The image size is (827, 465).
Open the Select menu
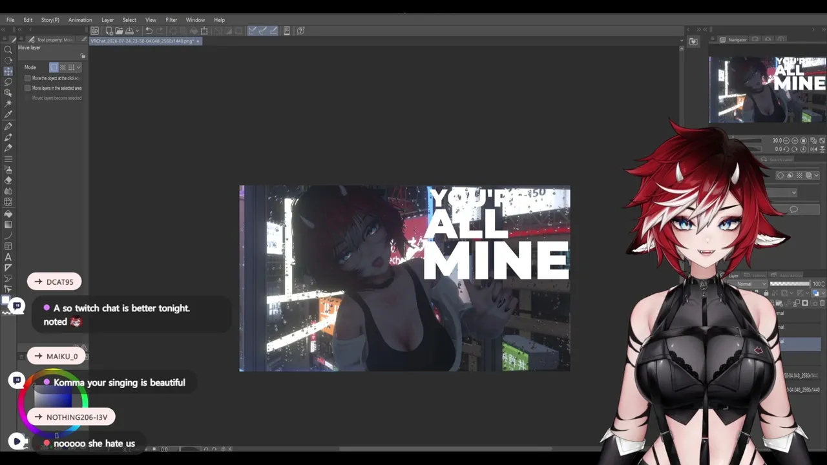coord(129,20)
